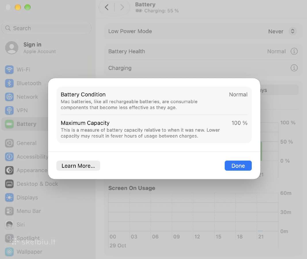This screenshot has height=259, width=307.
Task: Click the Apple Account avatar icon
Action: [12, 47]
